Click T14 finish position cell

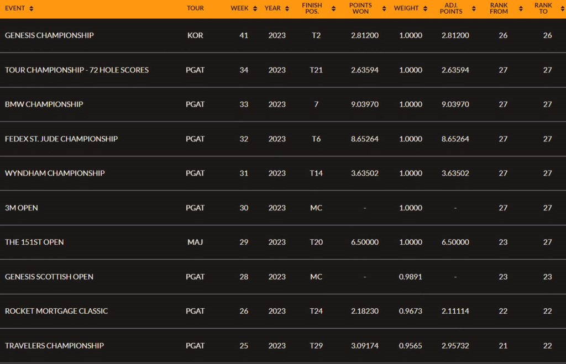pos(316,173)
